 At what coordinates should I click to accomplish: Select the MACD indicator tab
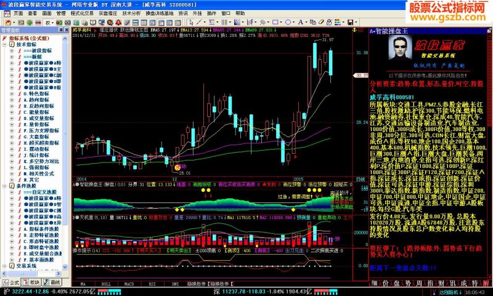(129, 284)
